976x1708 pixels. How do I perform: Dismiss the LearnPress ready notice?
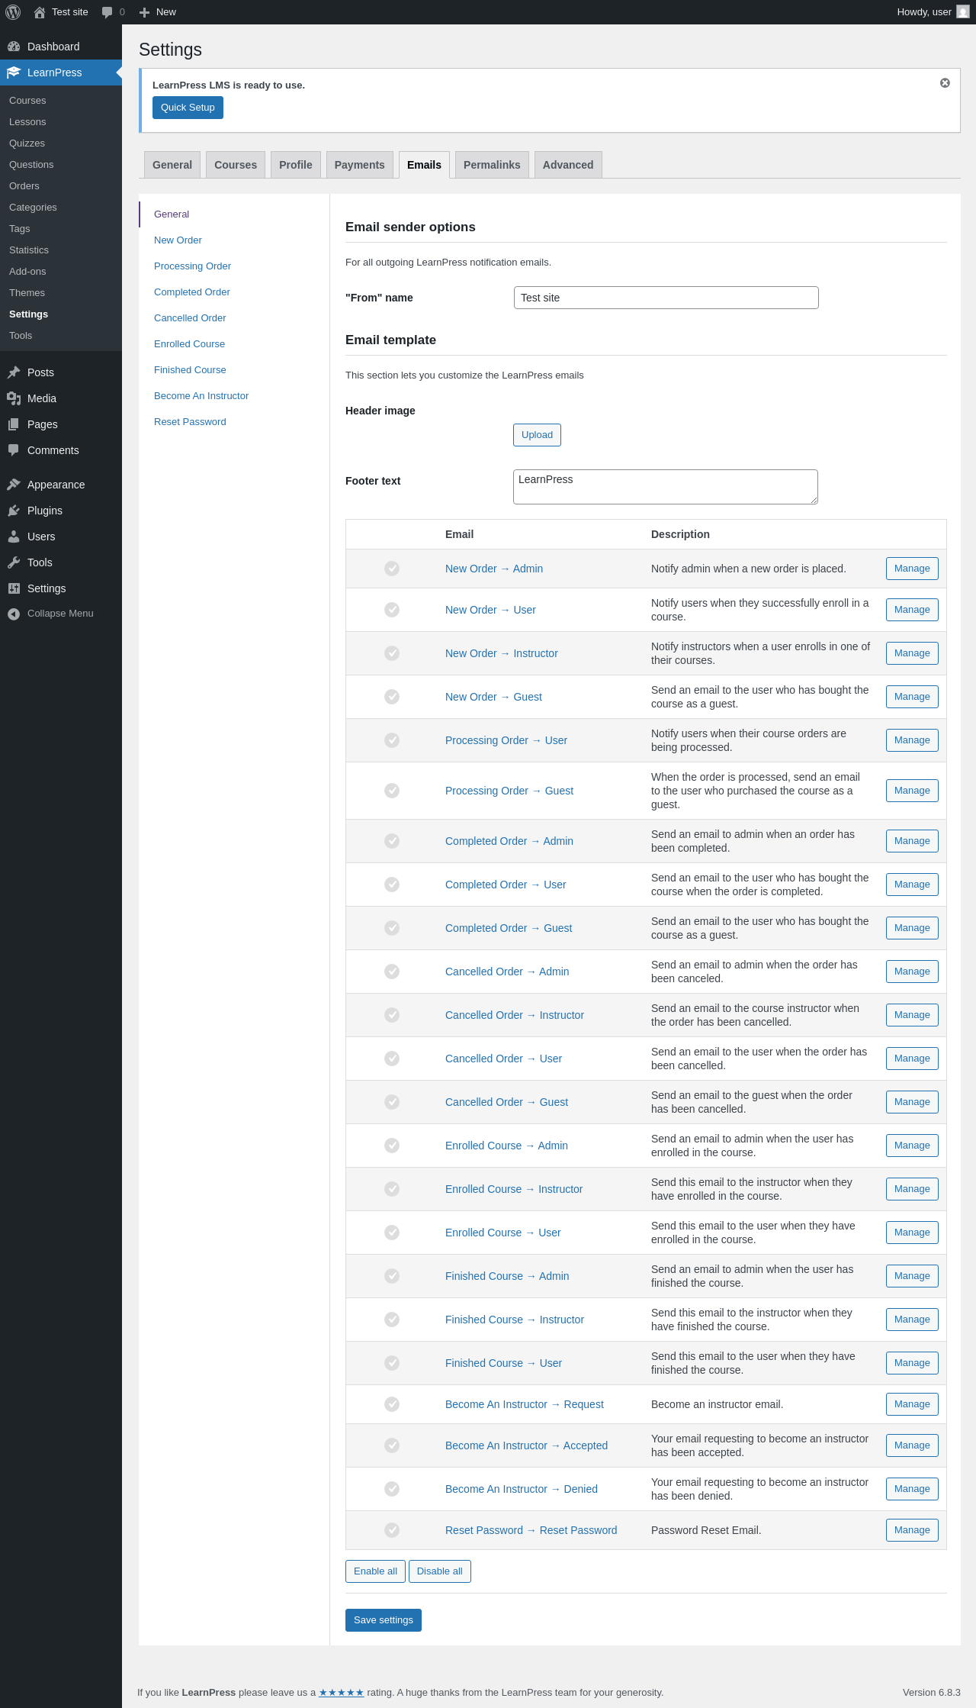(945, 83)
